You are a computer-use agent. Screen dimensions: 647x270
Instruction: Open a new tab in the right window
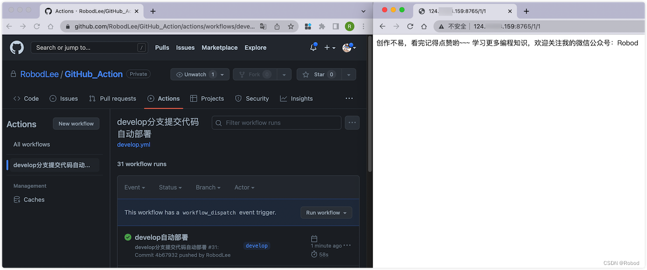pos(526,11)
